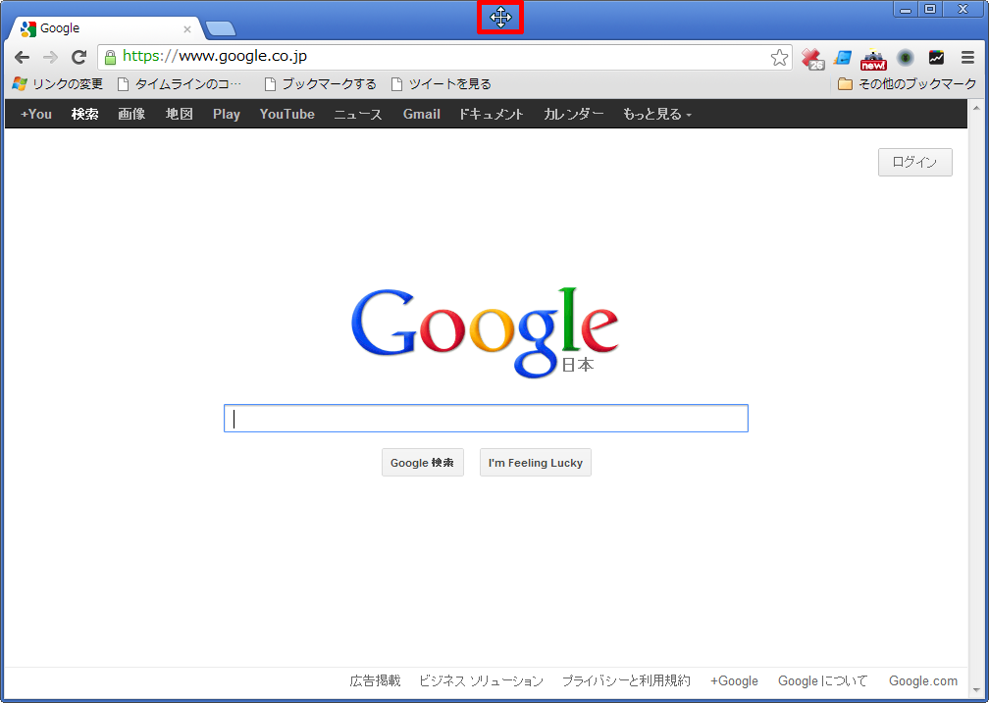Click the page scrollbar's up arrow
This screenshot has width=989, height=703.
tap(975, 107)
